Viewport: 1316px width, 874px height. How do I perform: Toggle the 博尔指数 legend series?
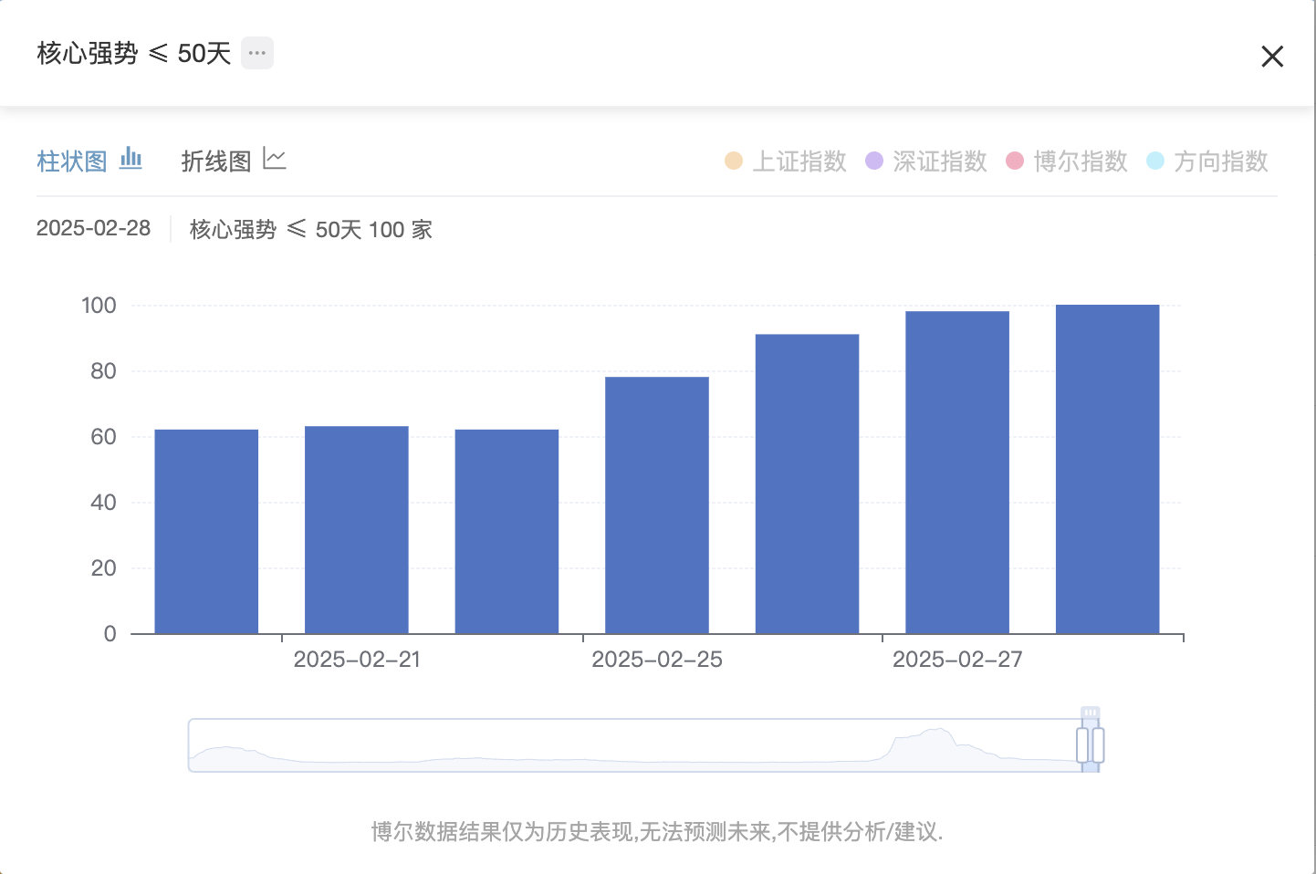pos(1067,161)
